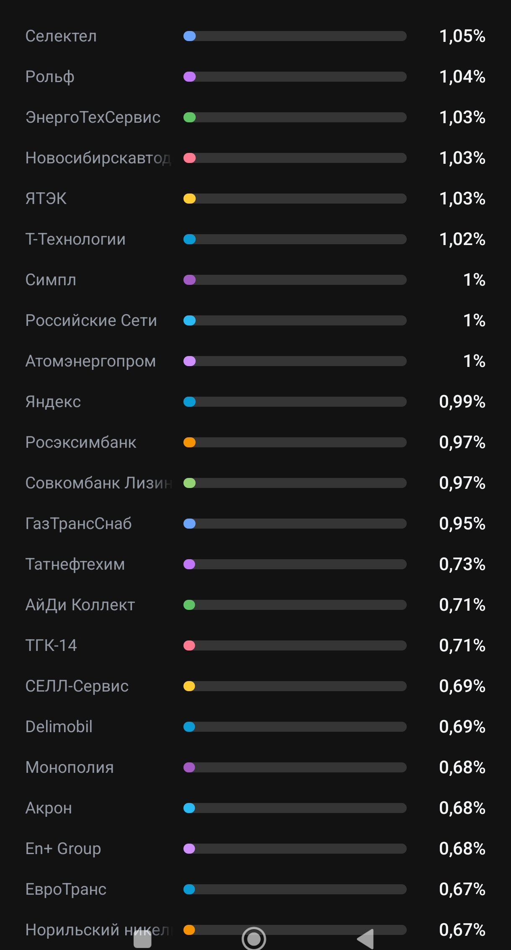Select the Совкомбанк Лизинг entry
Screen dimensions: 511x950
(x=255, y=483)
